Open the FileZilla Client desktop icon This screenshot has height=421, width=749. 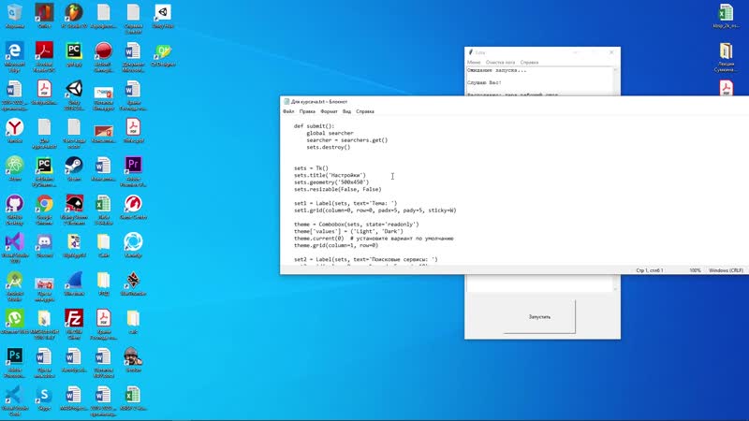tap(74, 319)
